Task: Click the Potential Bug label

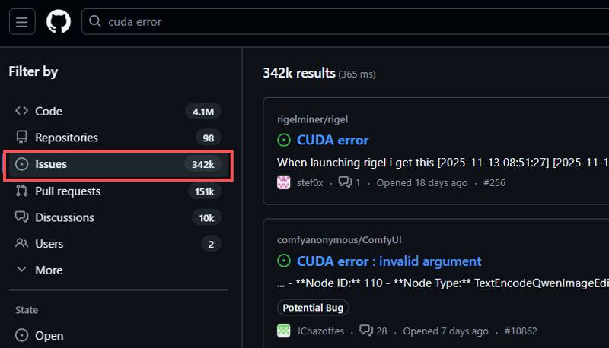Action: point(313,308)
